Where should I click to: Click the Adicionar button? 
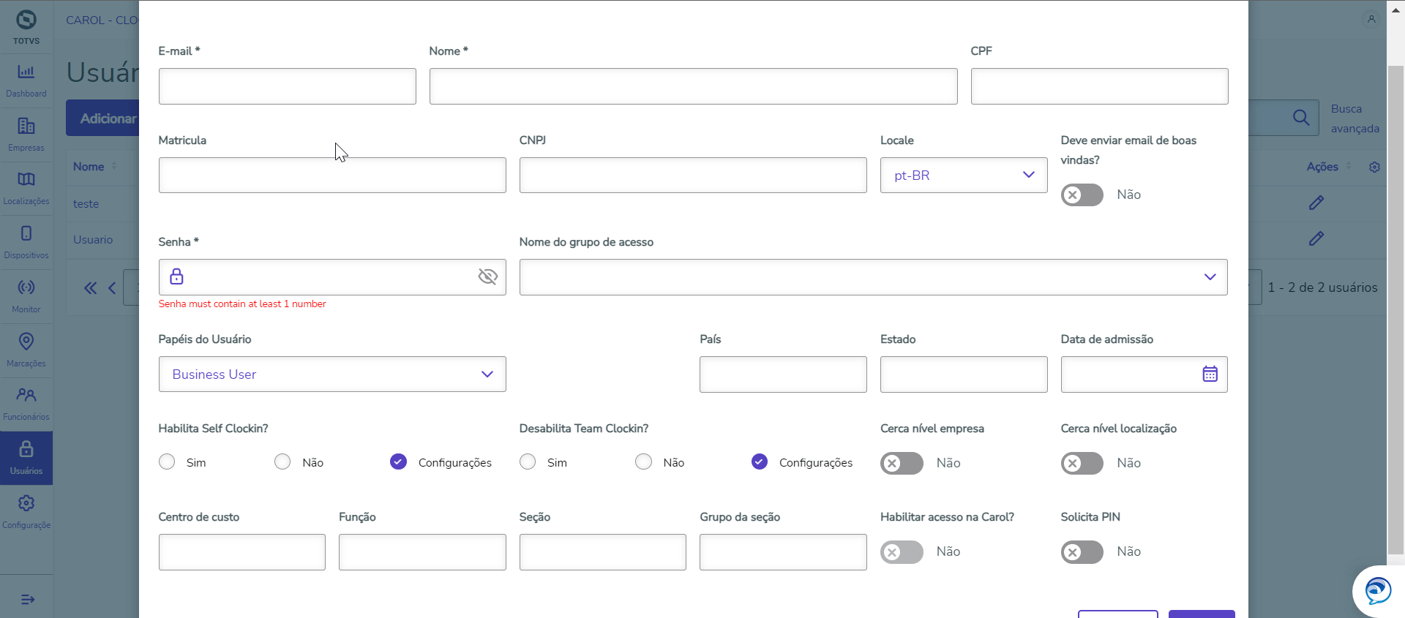coord(107,118)
